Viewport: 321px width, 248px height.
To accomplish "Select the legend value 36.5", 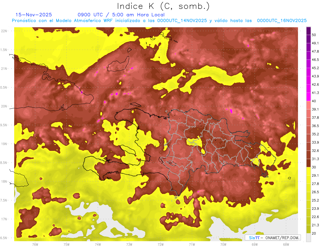I will (x=315, y=126).
